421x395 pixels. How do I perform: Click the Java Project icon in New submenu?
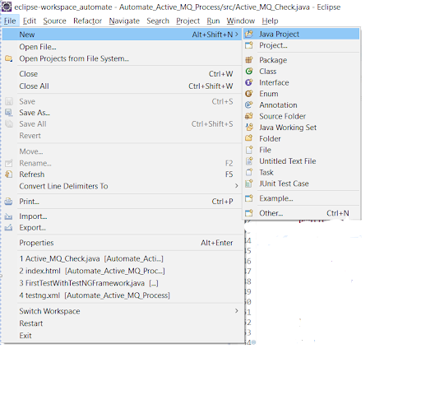pyautogui.click(x=249, y=34)
